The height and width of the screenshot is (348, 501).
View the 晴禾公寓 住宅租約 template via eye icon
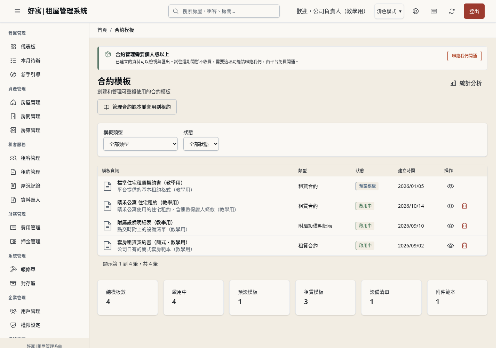[x=451, y=206]
